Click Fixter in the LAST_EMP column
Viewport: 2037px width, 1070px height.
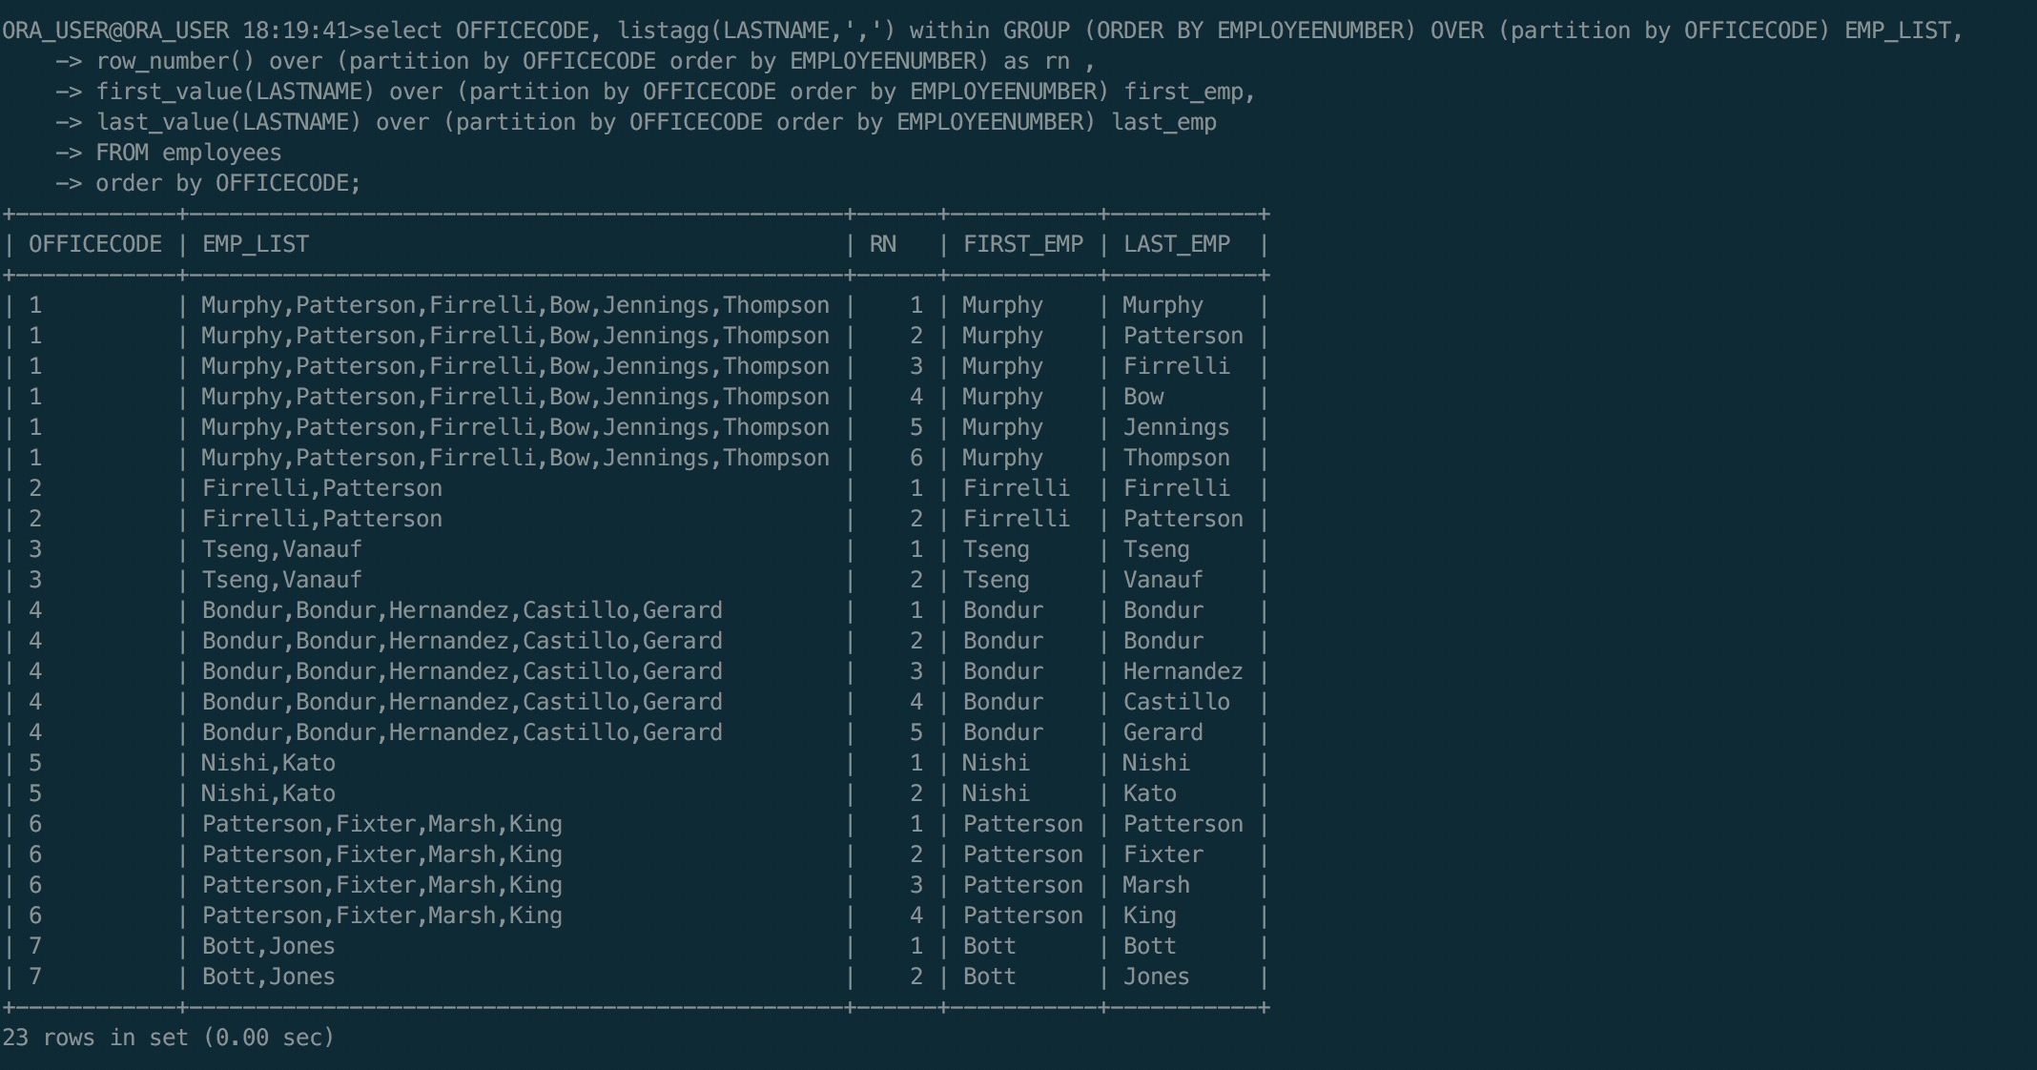pyautogui.click(x=1163, y=854)
